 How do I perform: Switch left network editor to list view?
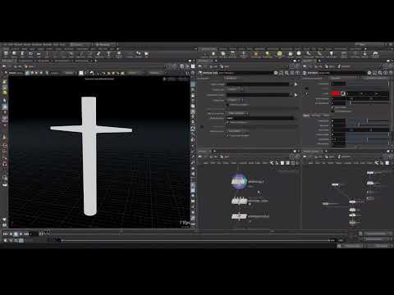click(x=282, y=163)
